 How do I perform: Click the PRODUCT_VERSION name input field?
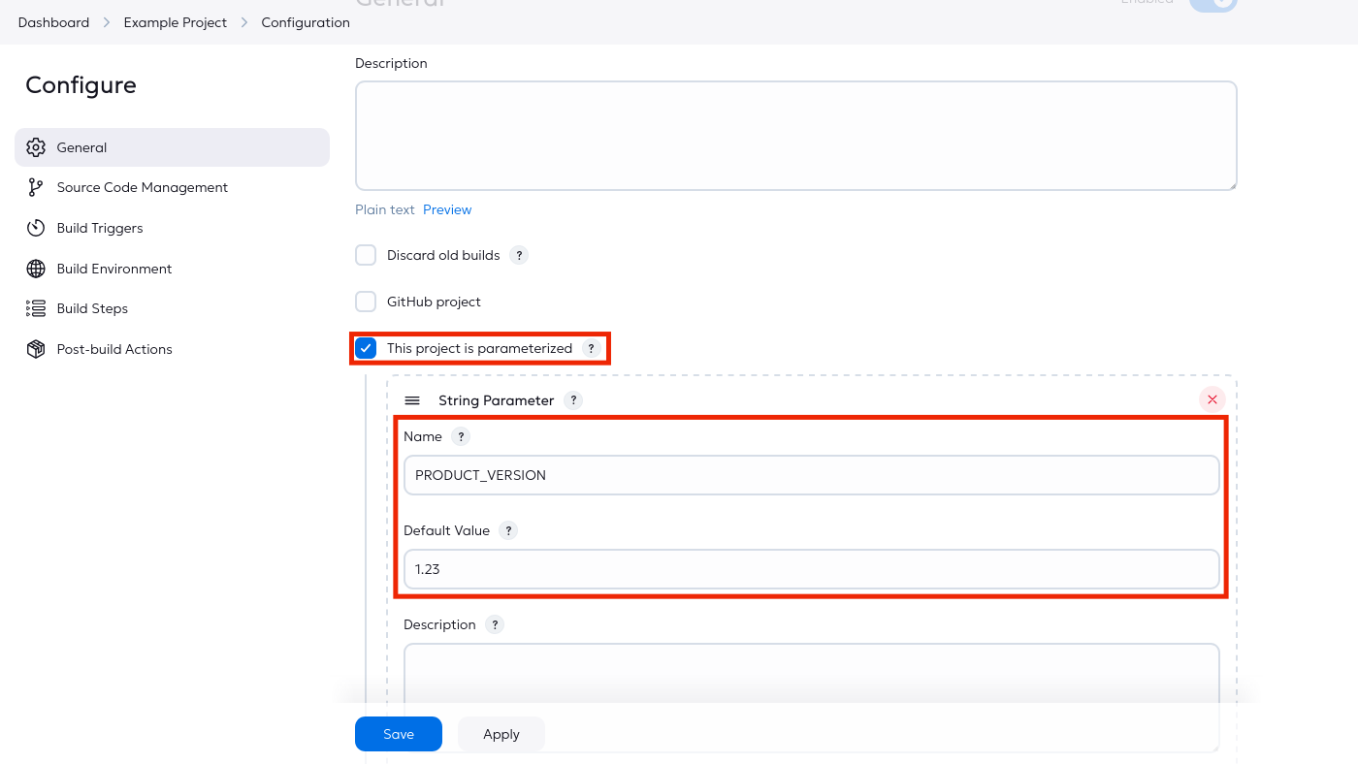(x=811, y=474)
